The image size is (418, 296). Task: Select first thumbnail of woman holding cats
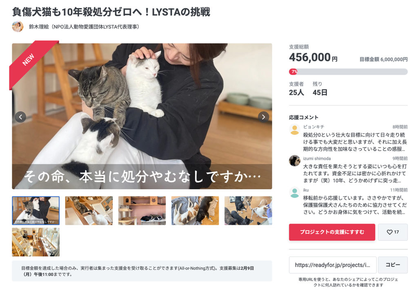click(36, 210)
